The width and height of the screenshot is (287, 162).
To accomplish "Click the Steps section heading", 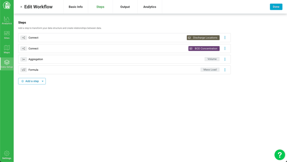I will pos(22,23).
